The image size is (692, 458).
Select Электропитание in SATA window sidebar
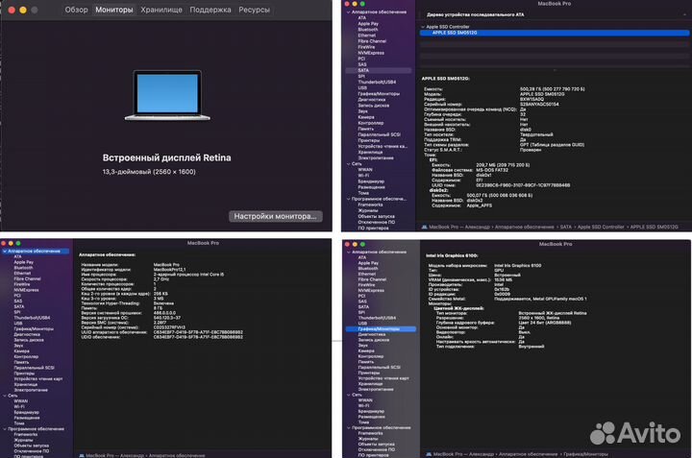[376, 157]
